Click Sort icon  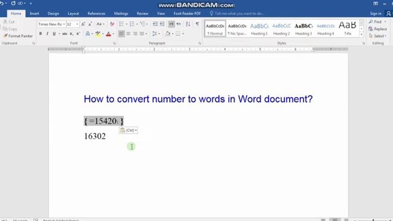(188, 24)
